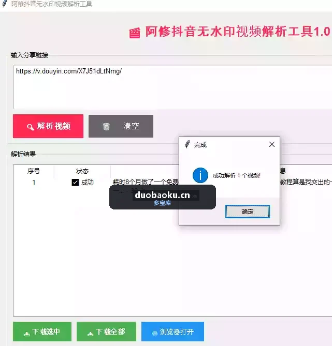Click the douyin share URL text
Viewport: 332px width, 346px height.
pyautogui.click(x=69, y=71)
